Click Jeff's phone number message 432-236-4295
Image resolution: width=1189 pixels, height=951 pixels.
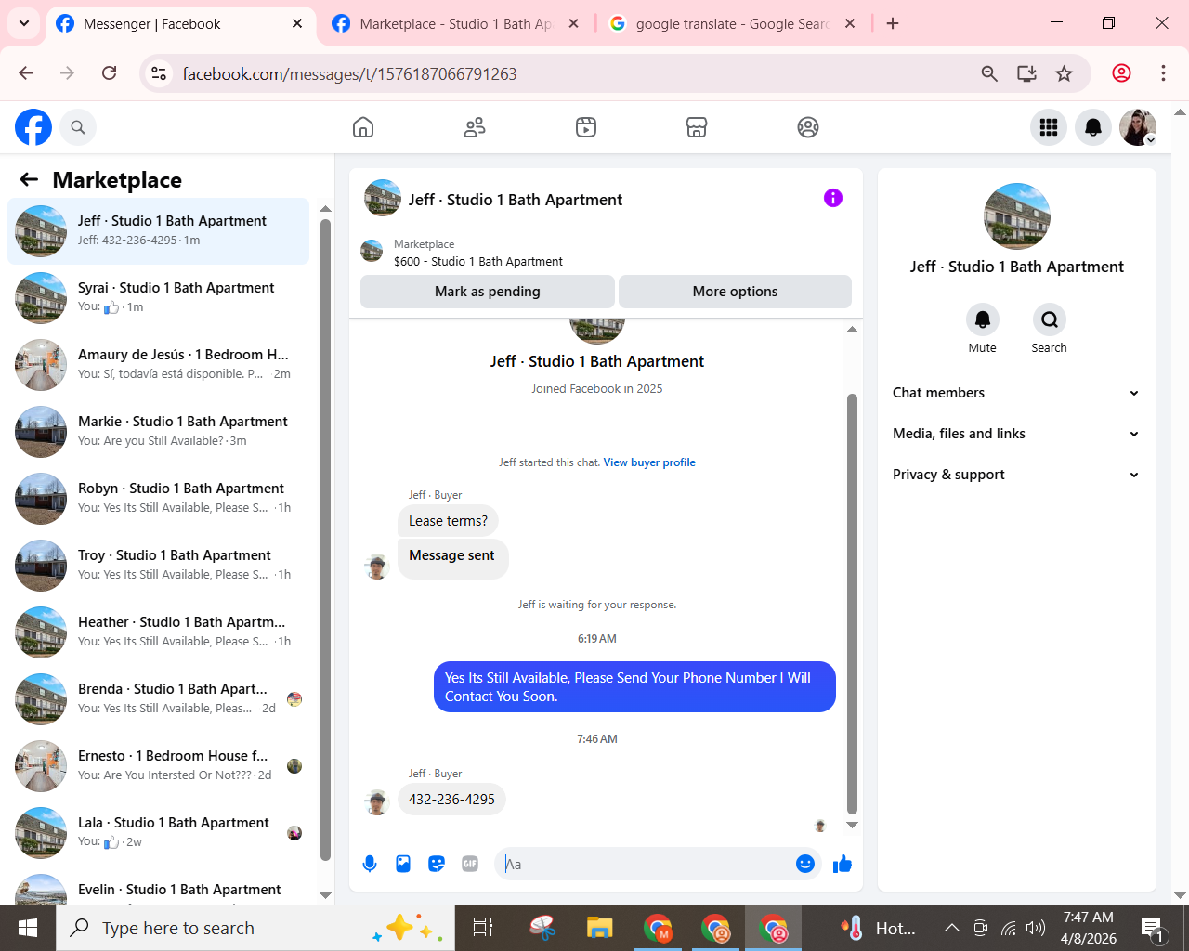451,800
